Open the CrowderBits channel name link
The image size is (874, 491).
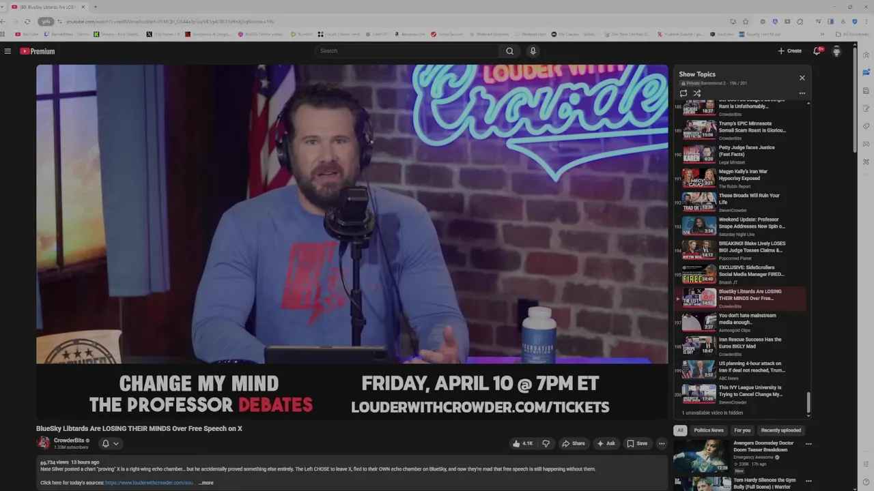(x=68, y=441)
